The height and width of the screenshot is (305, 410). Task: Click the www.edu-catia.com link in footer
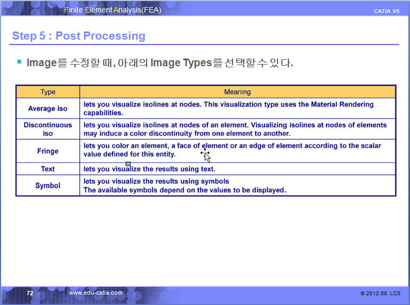pyautogui.click(x=96, y=293)
